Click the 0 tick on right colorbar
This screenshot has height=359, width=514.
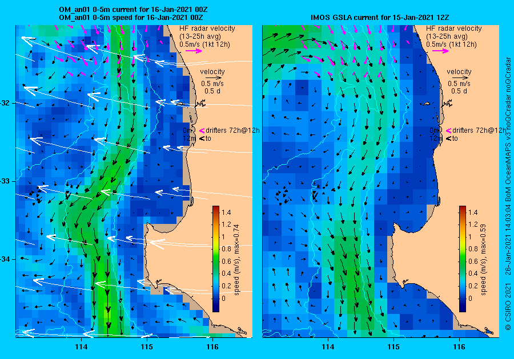point(470,298)
